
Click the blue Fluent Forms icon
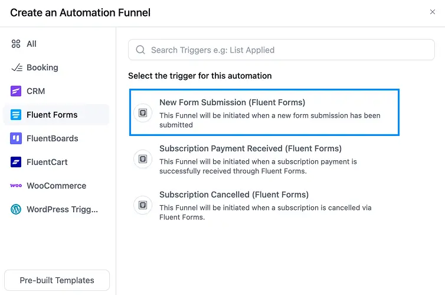pos(16,115)
